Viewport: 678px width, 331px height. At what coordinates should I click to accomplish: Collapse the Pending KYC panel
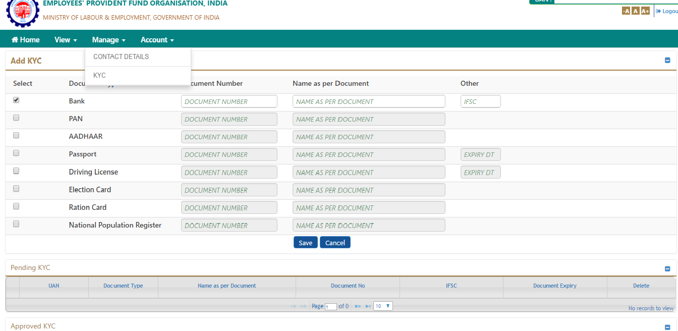667,269
